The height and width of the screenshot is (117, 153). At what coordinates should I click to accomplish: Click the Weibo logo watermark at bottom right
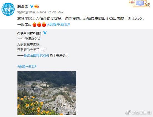click(128, 113)
